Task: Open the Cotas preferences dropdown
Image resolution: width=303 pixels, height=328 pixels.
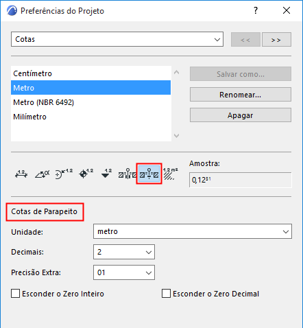Action: click(x=117, y=39)
